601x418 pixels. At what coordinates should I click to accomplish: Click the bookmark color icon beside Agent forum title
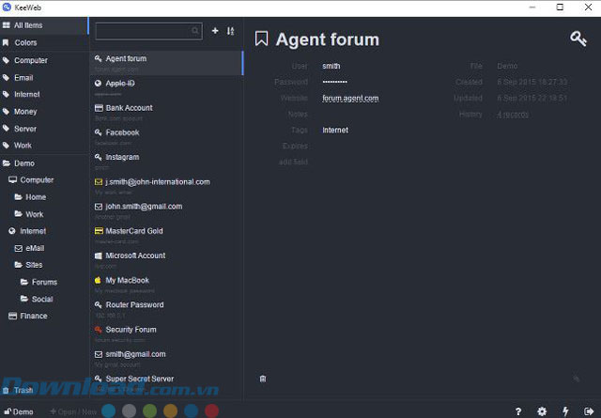click(x=261, y=39)
